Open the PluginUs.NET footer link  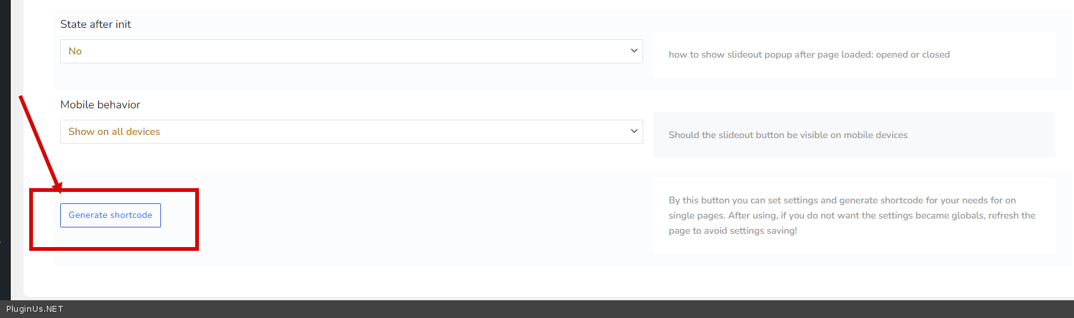point(35,309)
